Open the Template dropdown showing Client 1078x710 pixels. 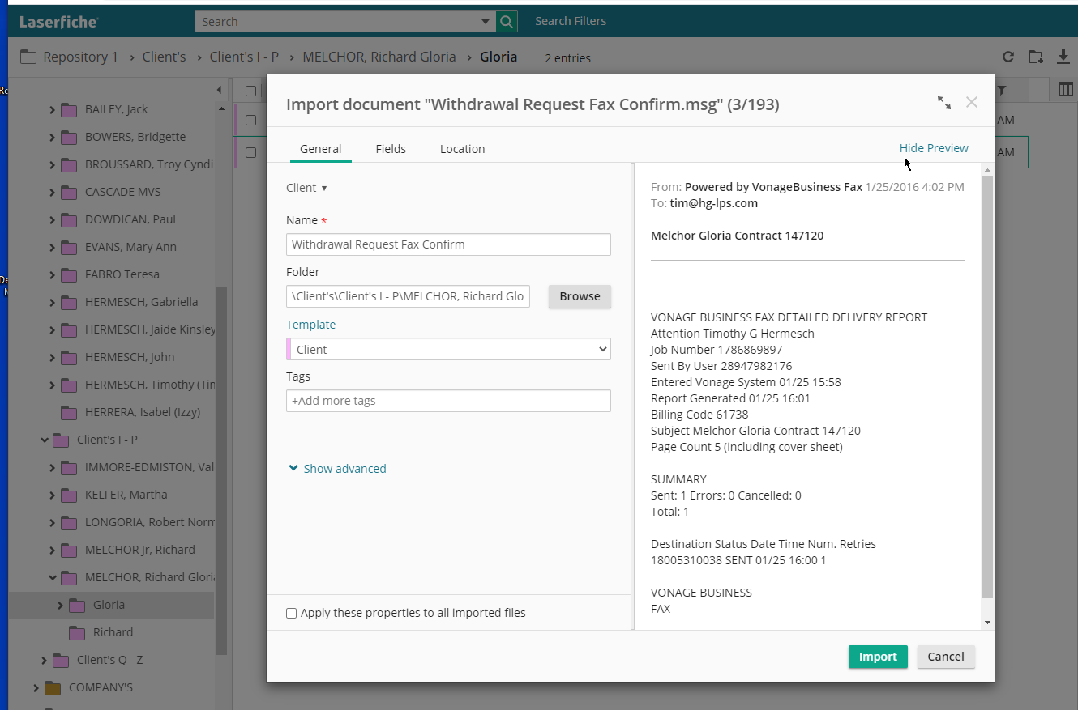click(448, 350)
